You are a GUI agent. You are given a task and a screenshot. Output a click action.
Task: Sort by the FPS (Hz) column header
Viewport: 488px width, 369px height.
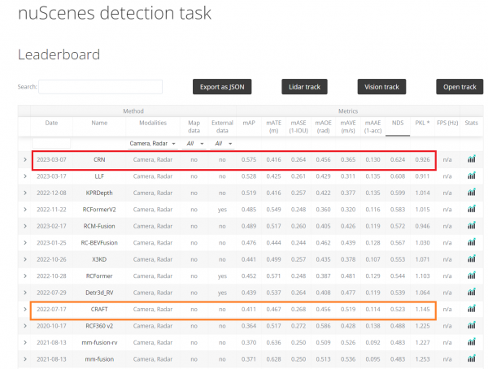point(447,123)
